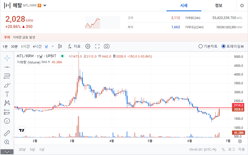Image resolution: width=248 pixels, height=155 pixels.
Task: Click the 30일 range button
Action: coord(22,149)
